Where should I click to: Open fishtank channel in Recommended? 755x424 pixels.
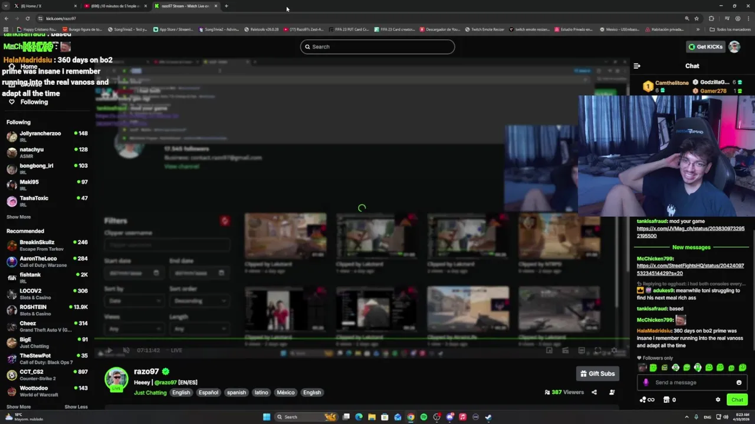47,277
